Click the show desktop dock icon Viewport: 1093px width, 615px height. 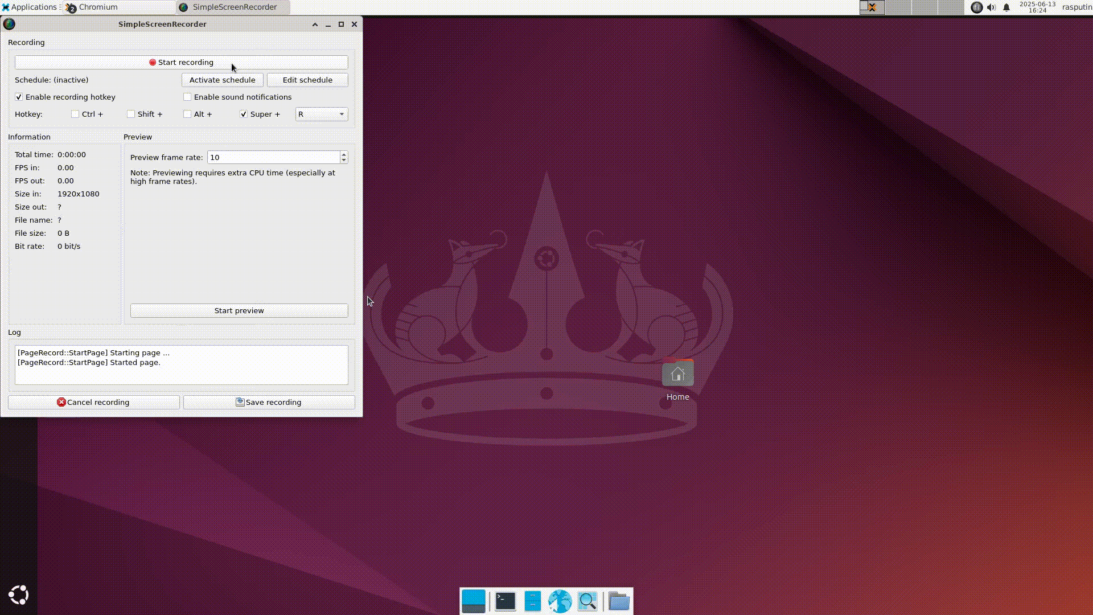pos(473,601)
